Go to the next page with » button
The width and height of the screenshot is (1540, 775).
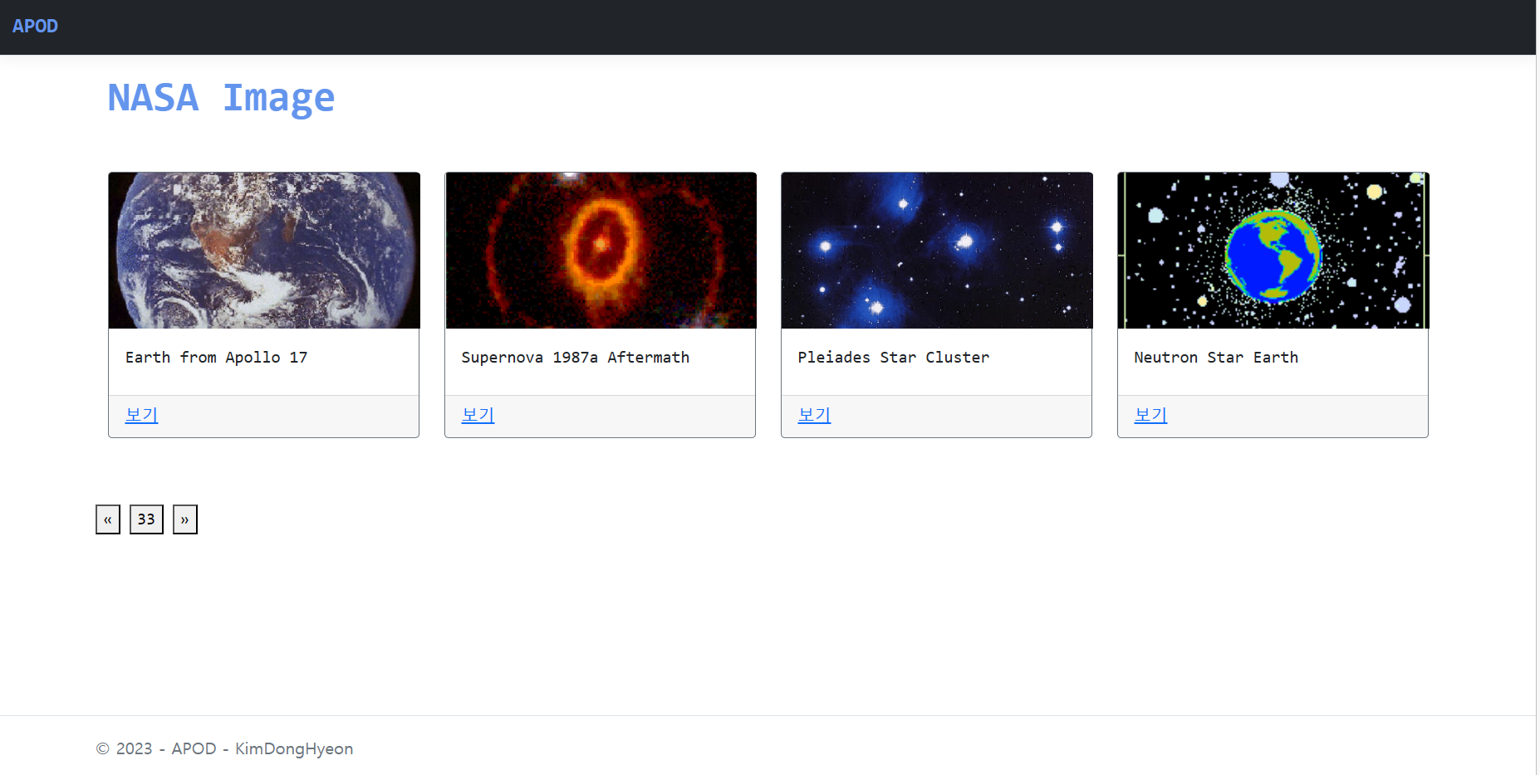point(185,519)
